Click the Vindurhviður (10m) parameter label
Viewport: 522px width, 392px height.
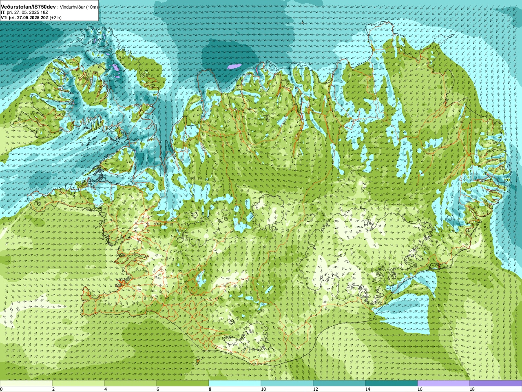[x=79, y=7]
